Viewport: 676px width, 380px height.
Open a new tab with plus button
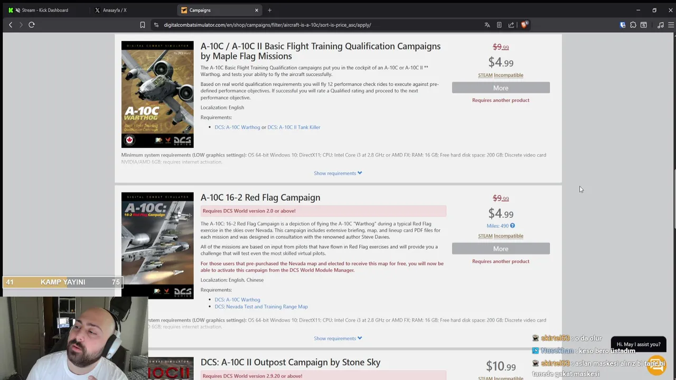click(x=269, y=10)
